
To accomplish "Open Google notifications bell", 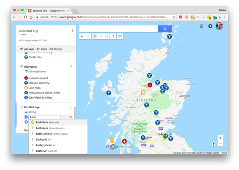I will point(210,26).
